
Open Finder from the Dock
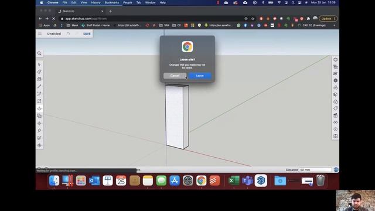[x=54, y=181]
